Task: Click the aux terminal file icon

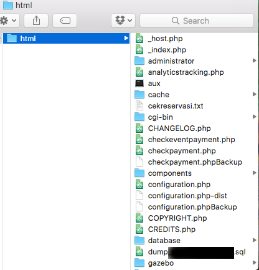Action: click(139, 84)
